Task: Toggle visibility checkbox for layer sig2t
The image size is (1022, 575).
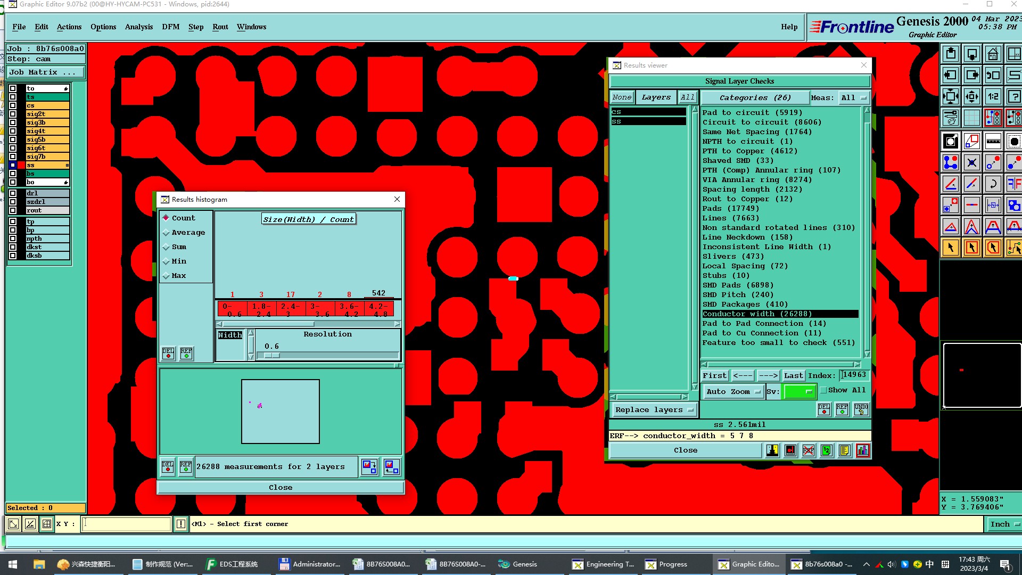Action: tap(13, 114)
